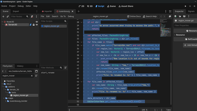Screen dimensions: 197x111
Task: Switch to the importer scene tab
Action: pyautogui.click(x=47, y=11)
